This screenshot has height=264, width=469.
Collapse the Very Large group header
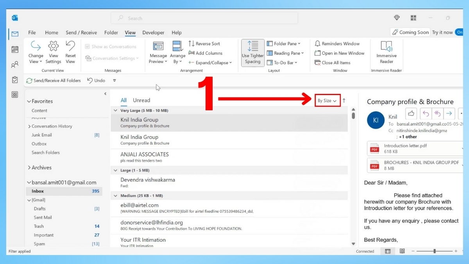click(115, 111)
